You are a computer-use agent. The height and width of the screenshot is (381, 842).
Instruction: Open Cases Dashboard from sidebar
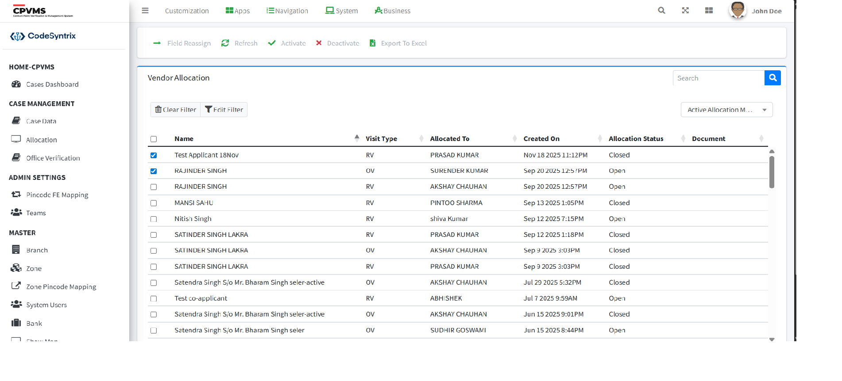pos(52,84)
